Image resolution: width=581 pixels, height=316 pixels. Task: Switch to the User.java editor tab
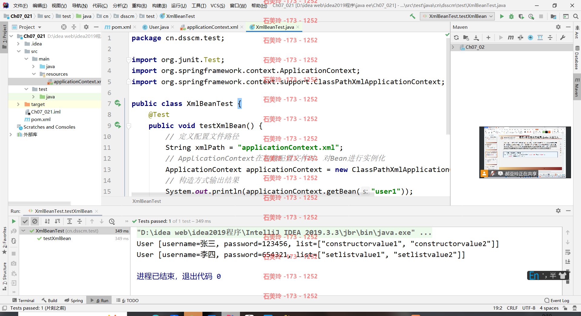pyautogui.click(x=159, y=27)
